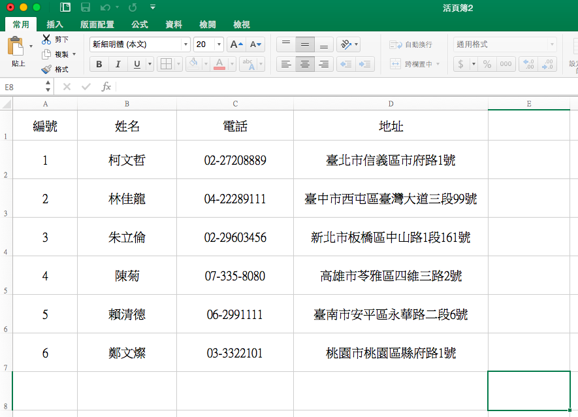Toggle align text right
Screen dimensions: 578x417
click(x=324, y=64)
